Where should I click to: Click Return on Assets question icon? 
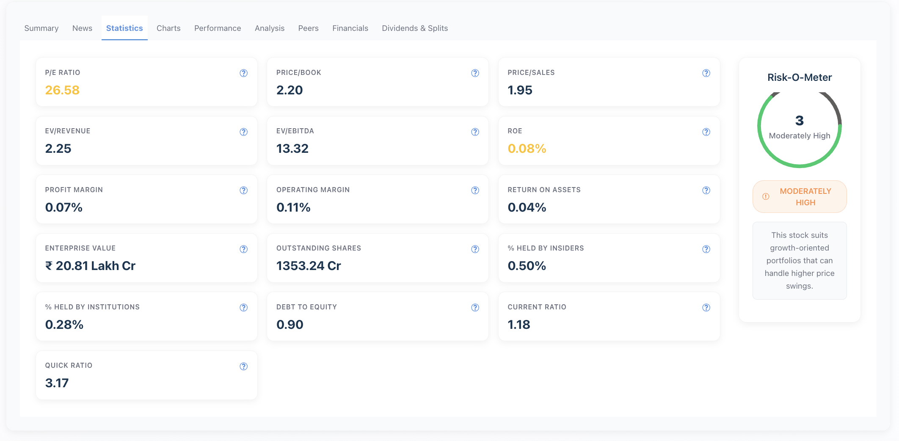coord(706,190)
